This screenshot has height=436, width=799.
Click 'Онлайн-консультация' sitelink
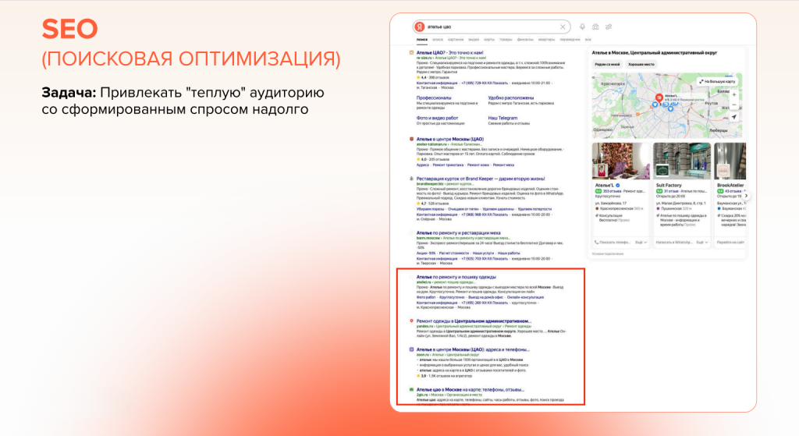coord(525,297)
